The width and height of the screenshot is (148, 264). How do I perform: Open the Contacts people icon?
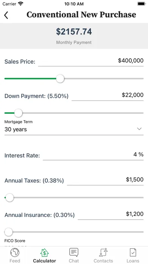tap(103, 252)
